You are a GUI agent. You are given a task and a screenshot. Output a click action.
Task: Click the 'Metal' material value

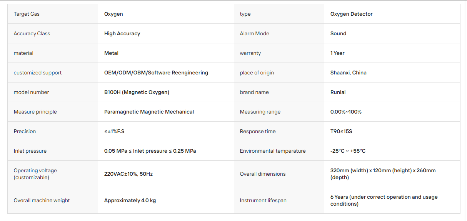(x=111, y=53)
